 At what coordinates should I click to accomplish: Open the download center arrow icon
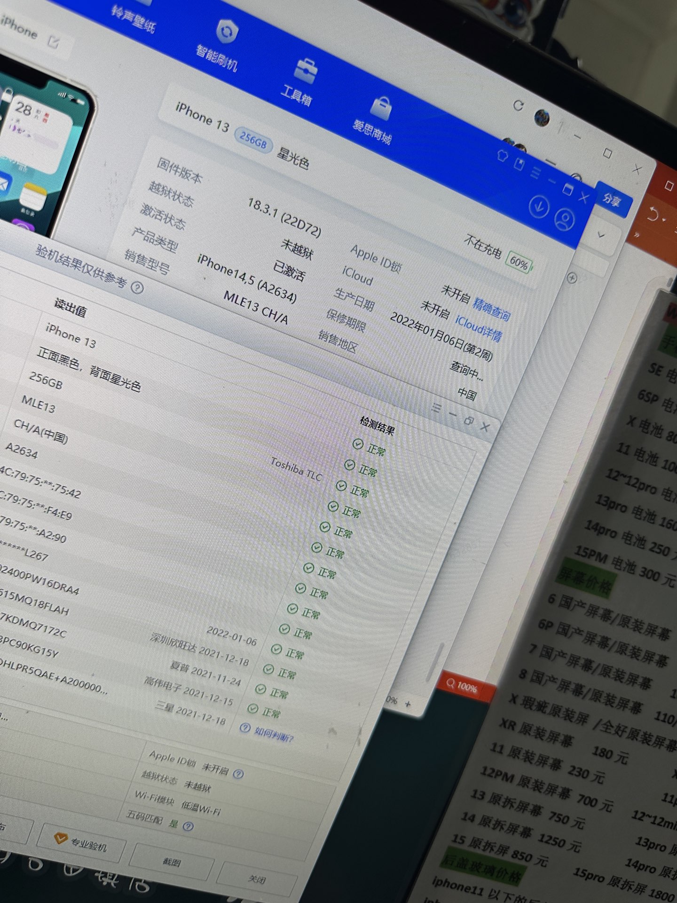[x=539, y=206]
